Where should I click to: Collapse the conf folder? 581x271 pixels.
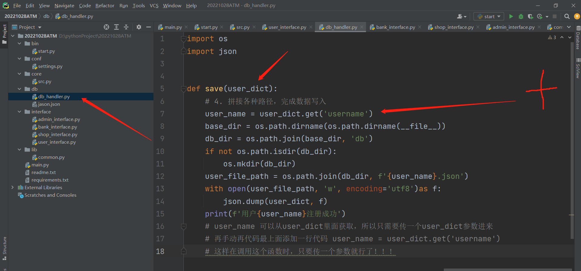click(x=19, y=59)
